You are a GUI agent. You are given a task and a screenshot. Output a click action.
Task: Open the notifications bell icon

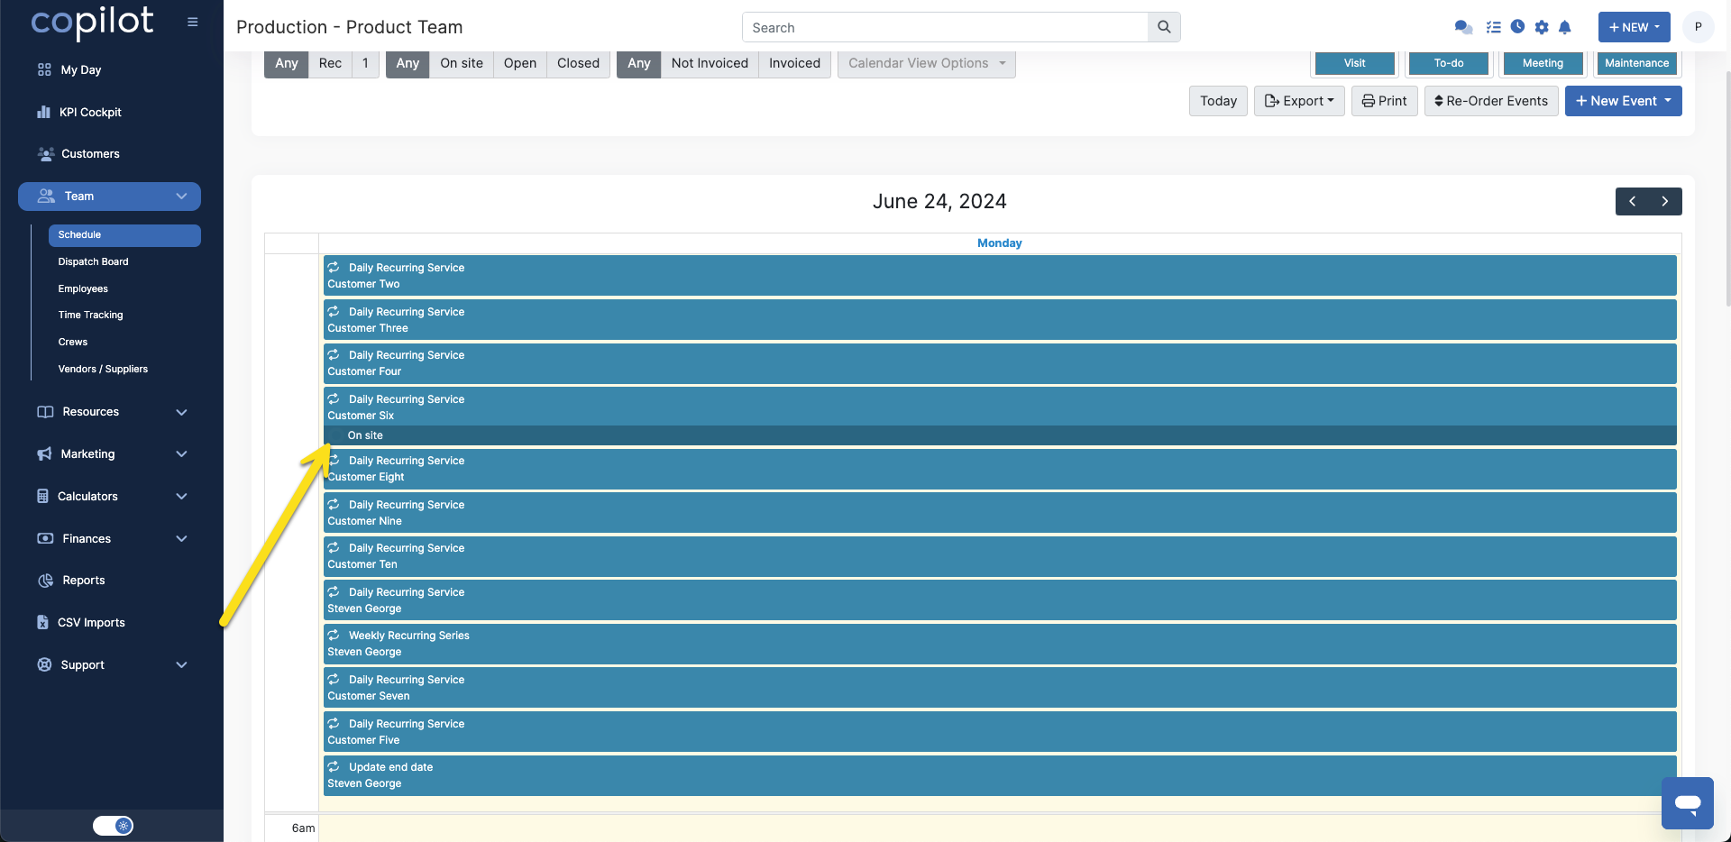[x=1565, y=27]
